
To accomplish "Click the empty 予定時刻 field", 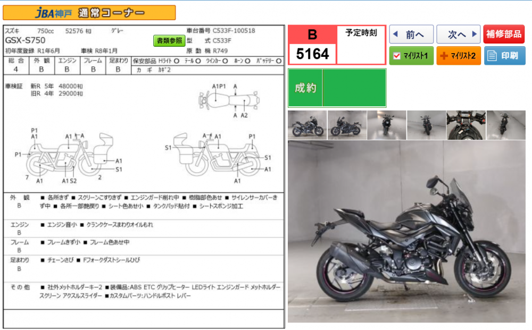I will tap(361, 50).
